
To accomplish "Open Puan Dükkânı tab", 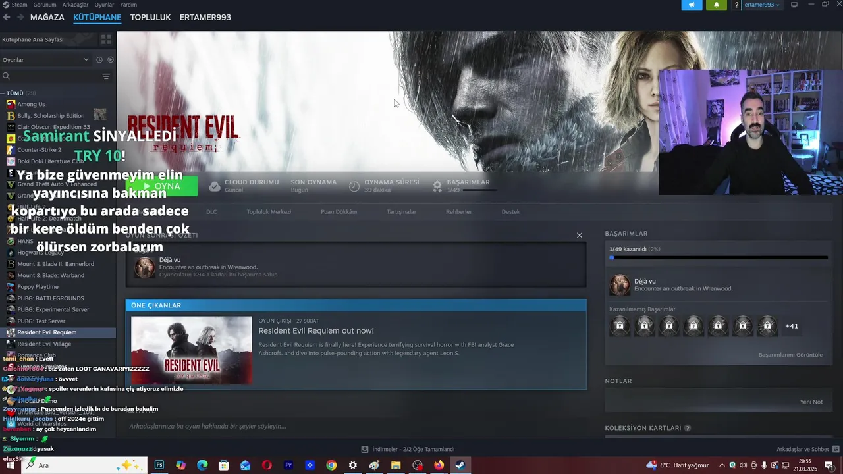I will [x=339, y=212].
